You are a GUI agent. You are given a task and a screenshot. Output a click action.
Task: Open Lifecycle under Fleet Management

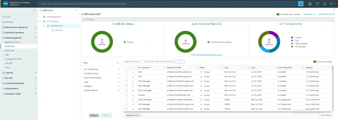(x=8, y=63)
